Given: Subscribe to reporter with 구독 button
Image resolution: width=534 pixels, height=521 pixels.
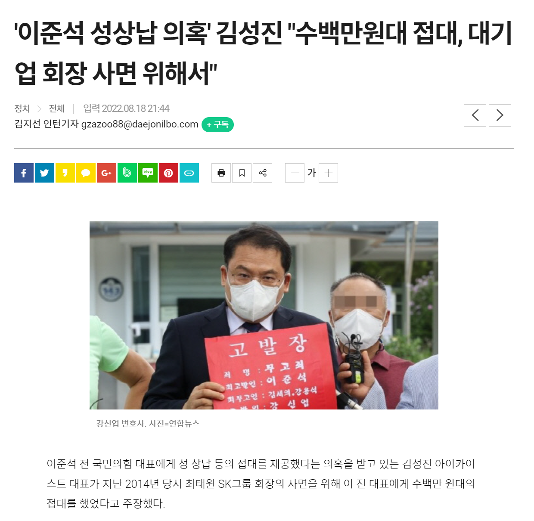Looking at the screenshot, I should pyautogui.click(x=218, y=125).
